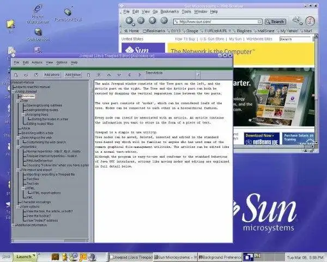This screenshot has height=262, width=327.
Task: Select the Text files tree node
Action: (33, 179)
